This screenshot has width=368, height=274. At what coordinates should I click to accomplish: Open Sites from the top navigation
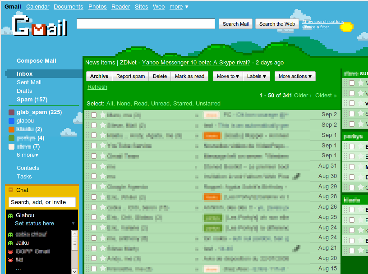pos(141,7)
